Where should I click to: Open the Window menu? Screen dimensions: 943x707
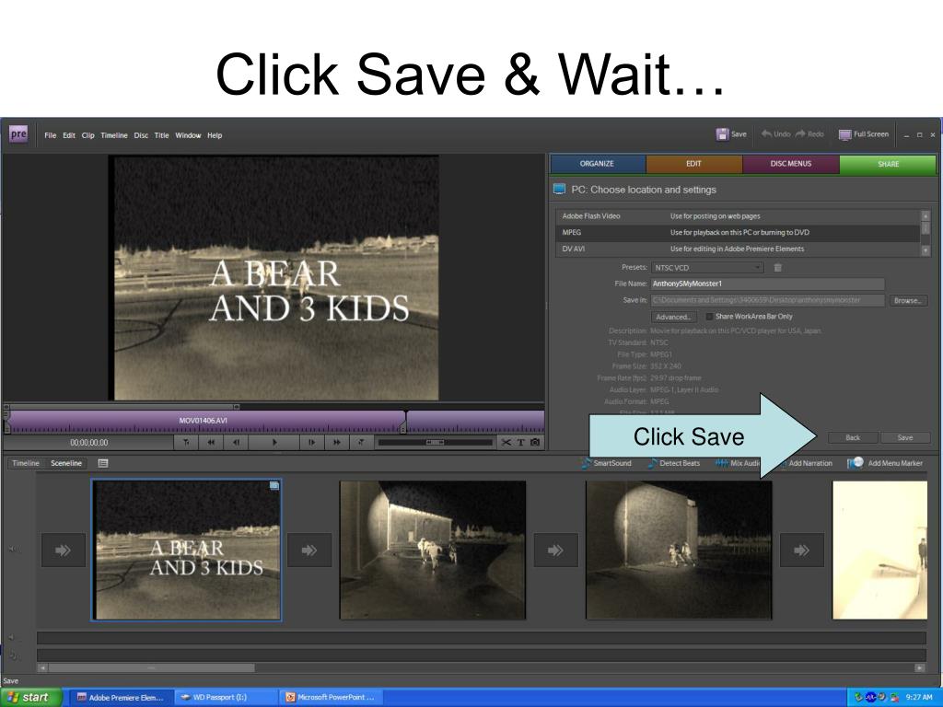point(188,135)
